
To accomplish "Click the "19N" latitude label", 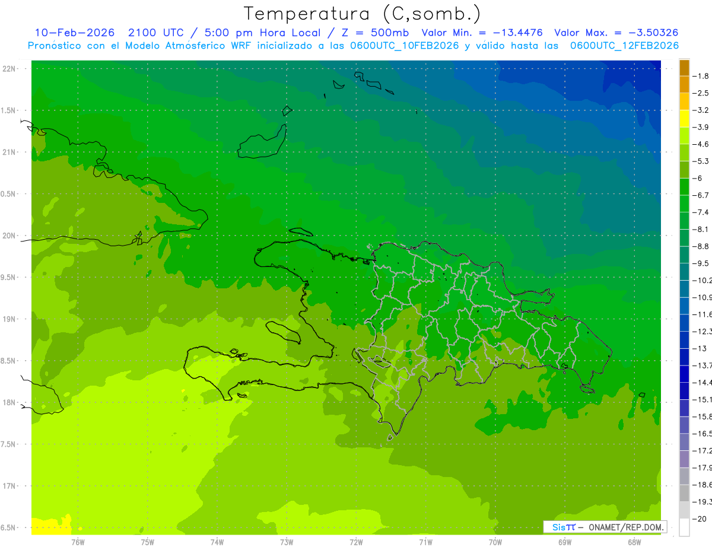I will 10,319.
